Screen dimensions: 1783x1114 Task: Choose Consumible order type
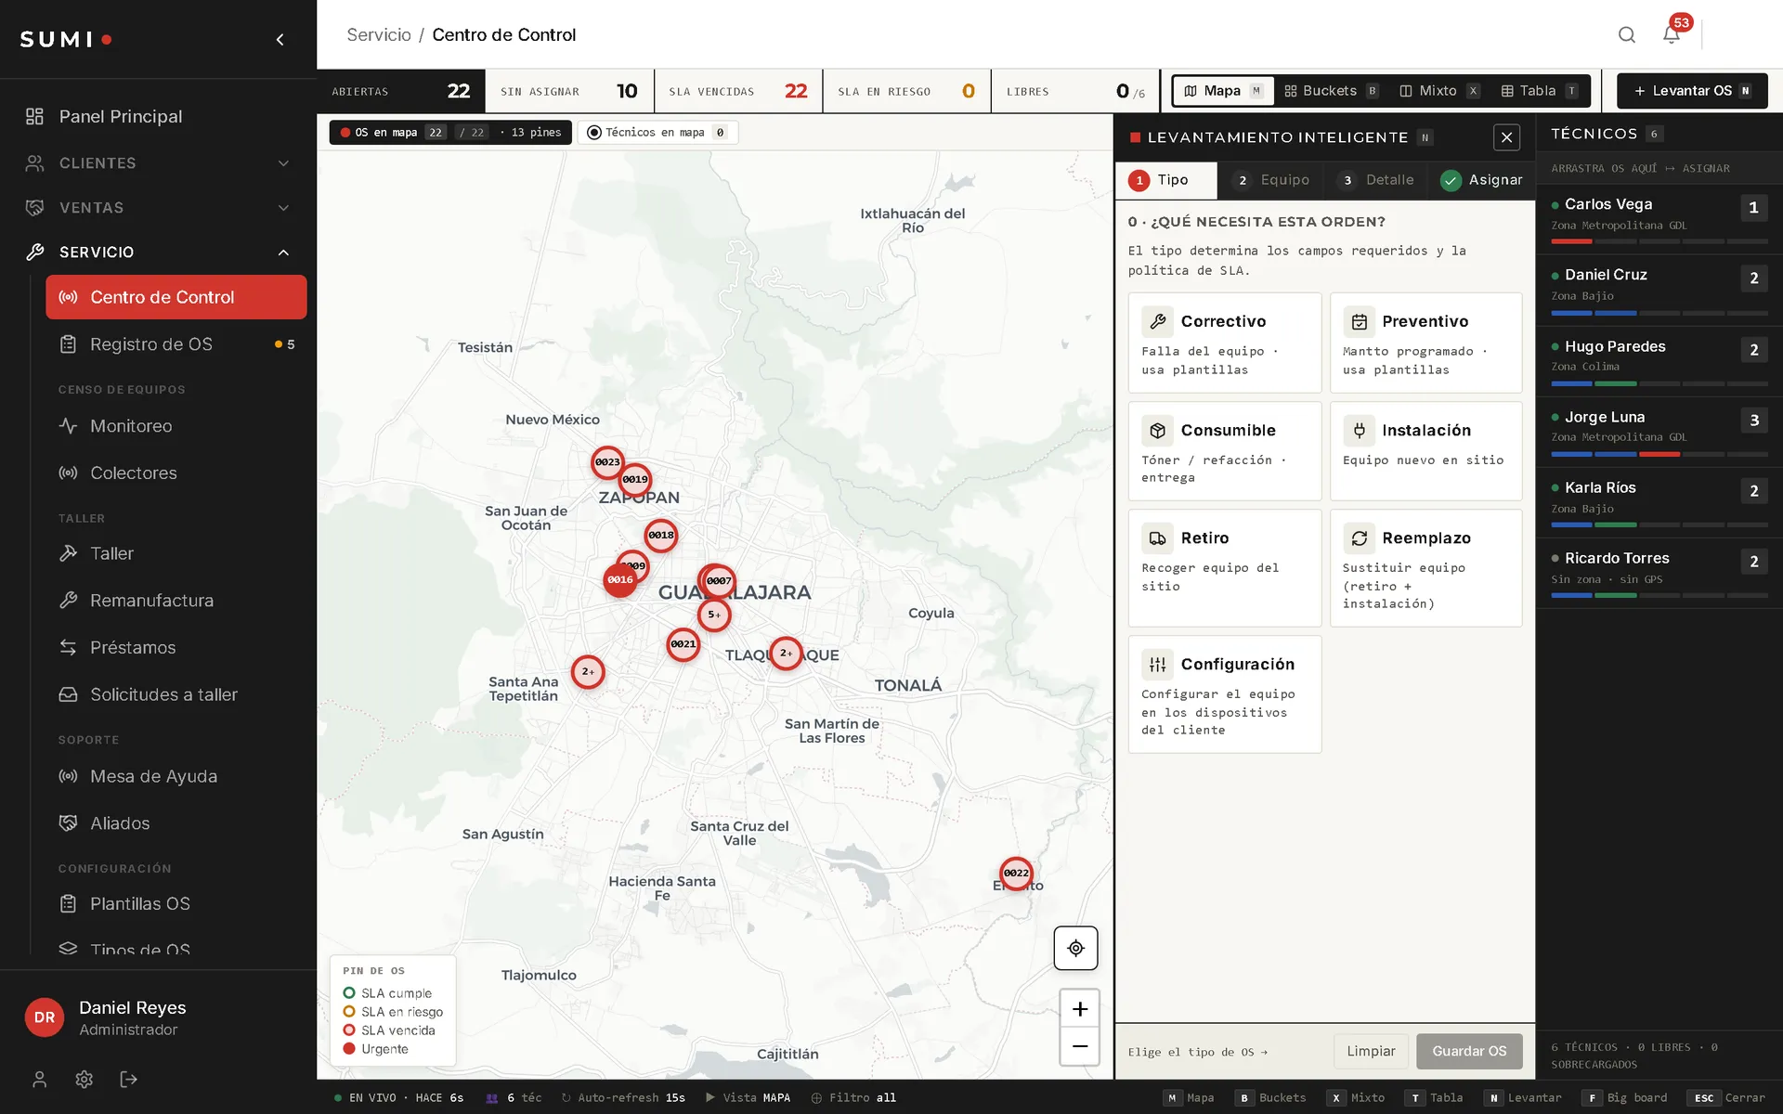click(1224, 451)
